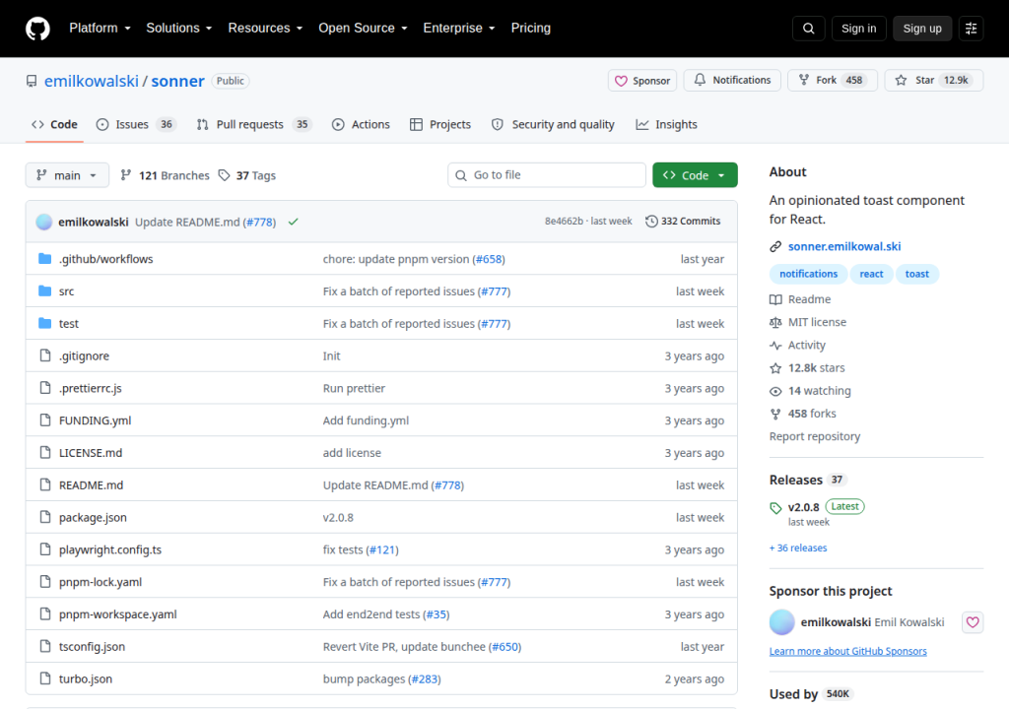Click the green commit status checkmark
The width and height of the screenshot is (1009, 709).
click(x=294, y=222)
